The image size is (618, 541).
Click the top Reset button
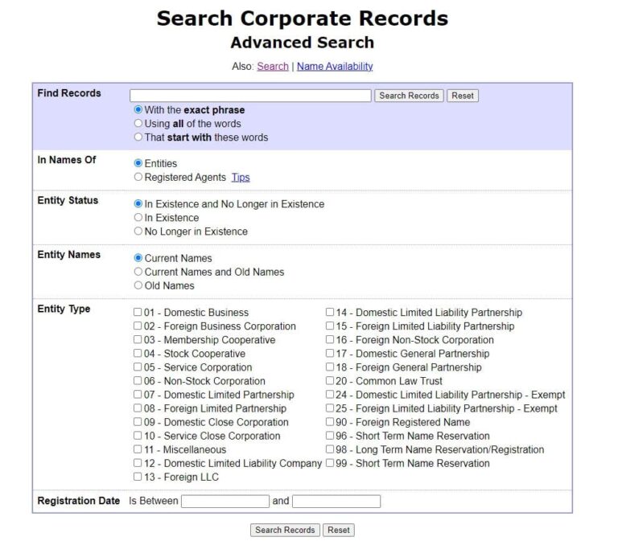[462, 96]
